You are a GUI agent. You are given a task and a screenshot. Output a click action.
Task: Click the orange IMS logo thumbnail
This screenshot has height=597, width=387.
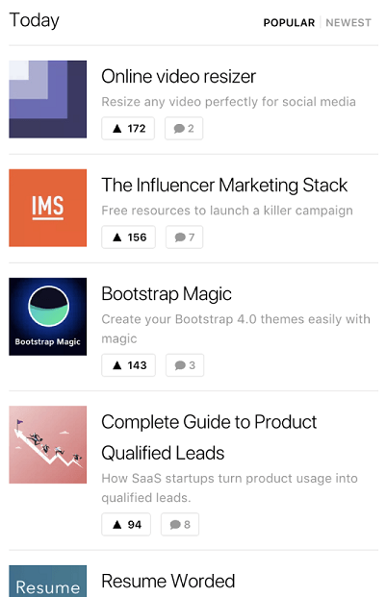click(x=48, y=208)
